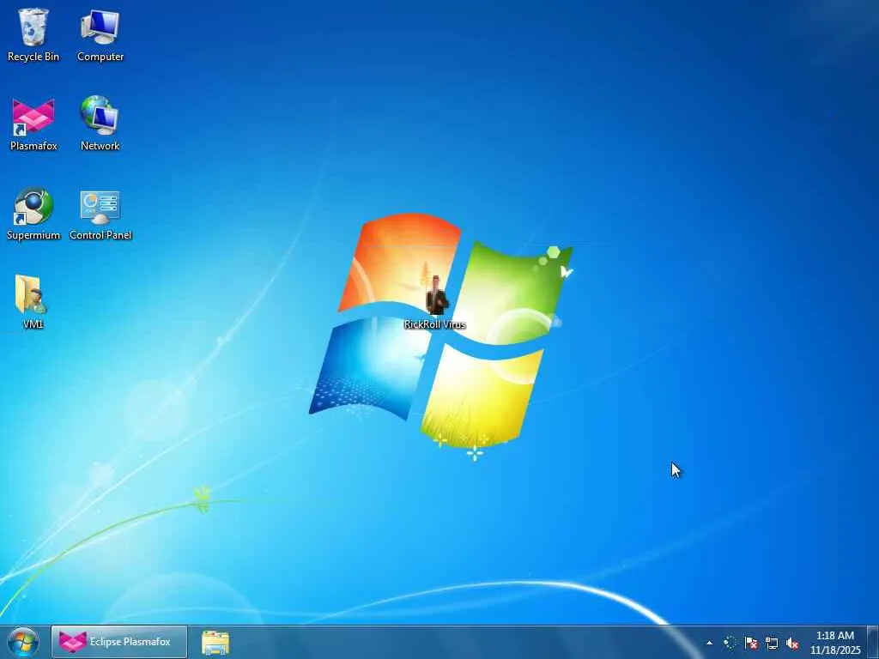Show hidden tray icons arrow

click(710, 643)
